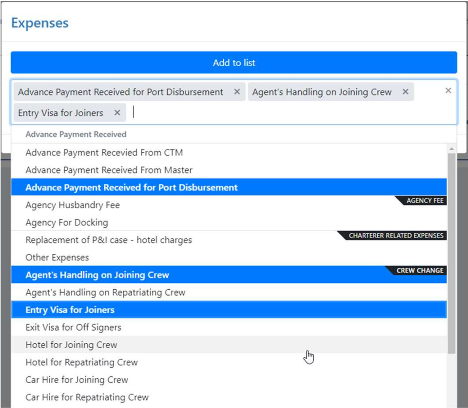The height and width of the screenshot is (408, 468).
Task: Pick Agency For Docking from list
Action: coord(67,223)
